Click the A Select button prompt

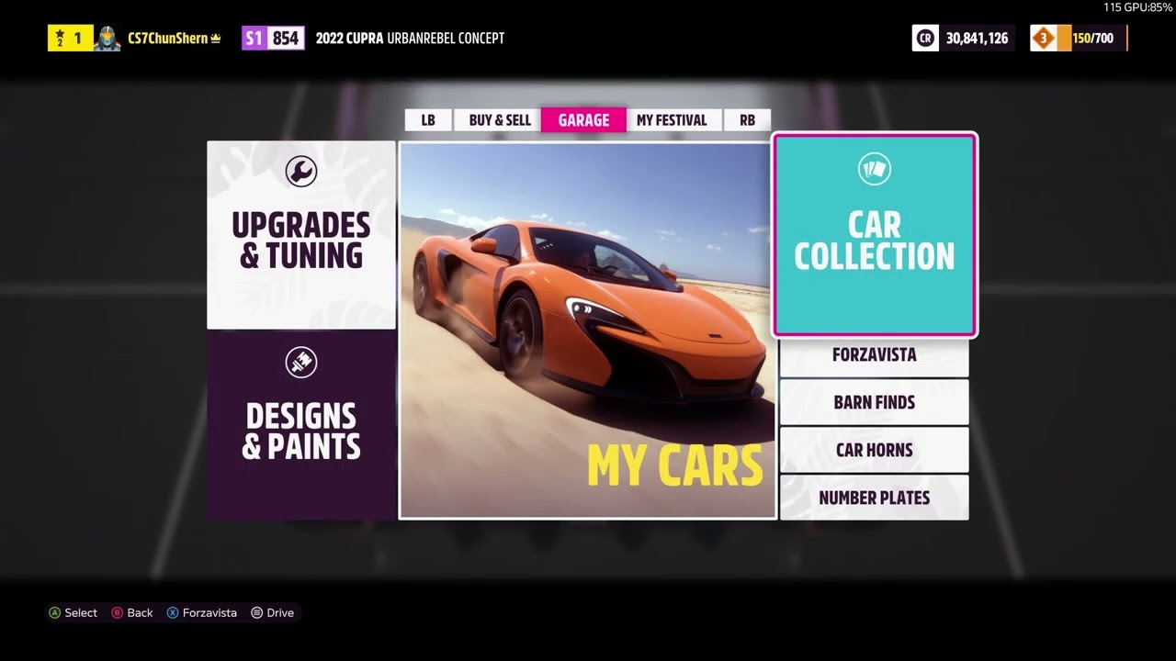(x=73, y=612)
